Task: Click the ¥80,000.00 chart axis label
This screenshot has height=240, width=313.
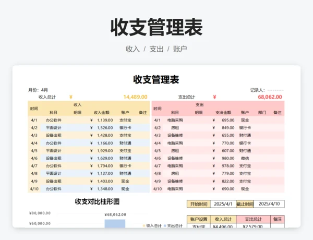Action: (x=40, y=213)
